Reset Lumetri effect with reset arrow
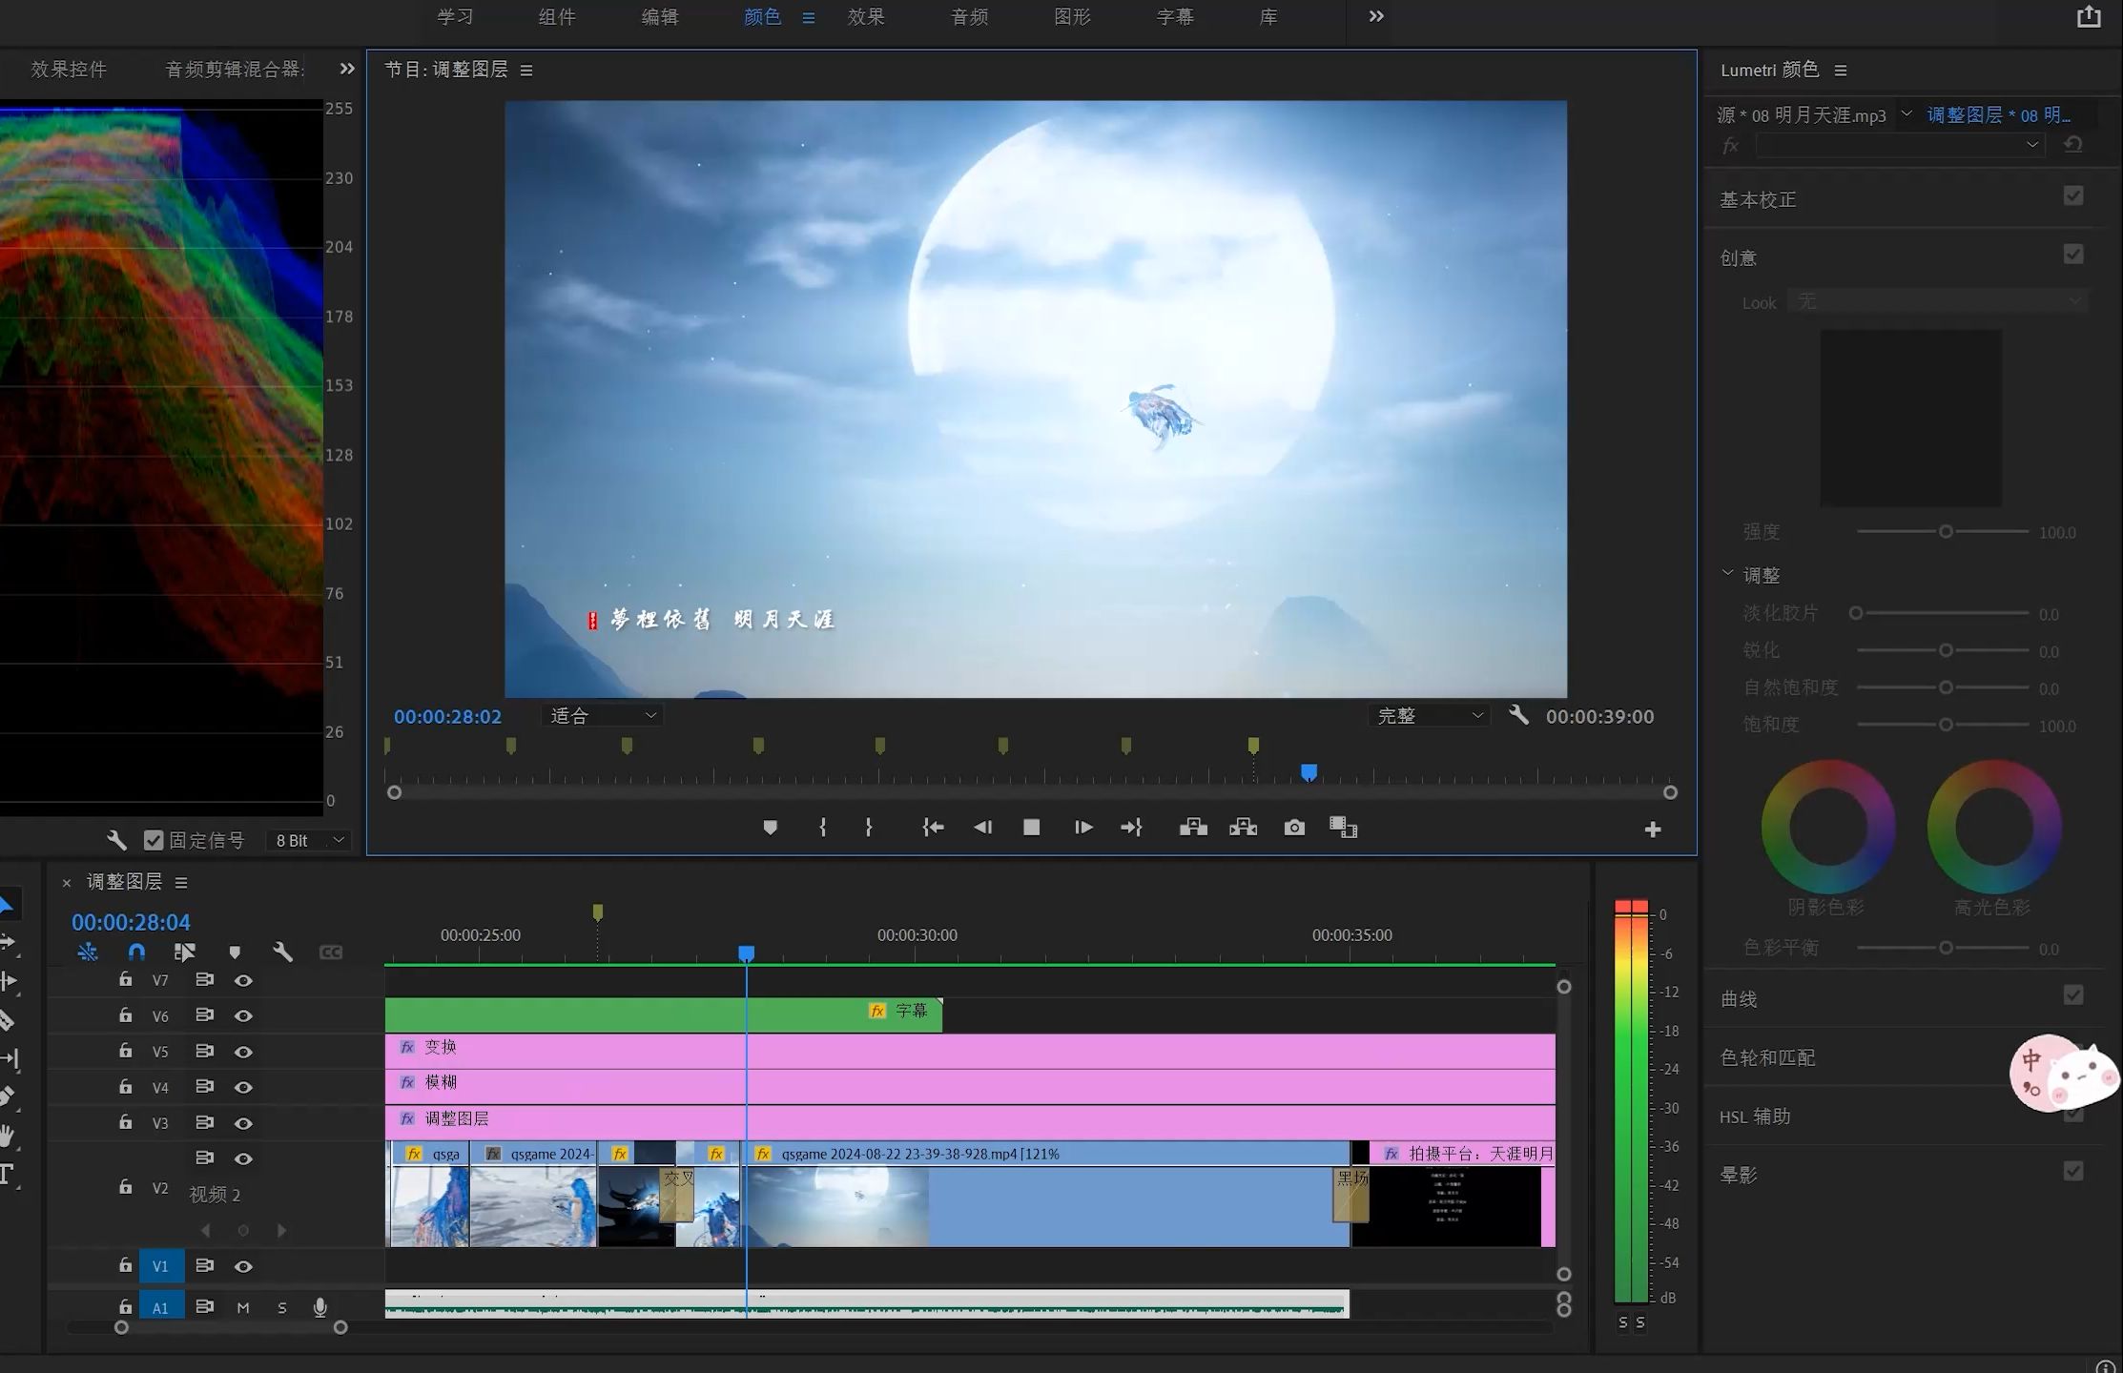The image size is (2123, 1373). pyautogui.click(x=2072, y=144)
